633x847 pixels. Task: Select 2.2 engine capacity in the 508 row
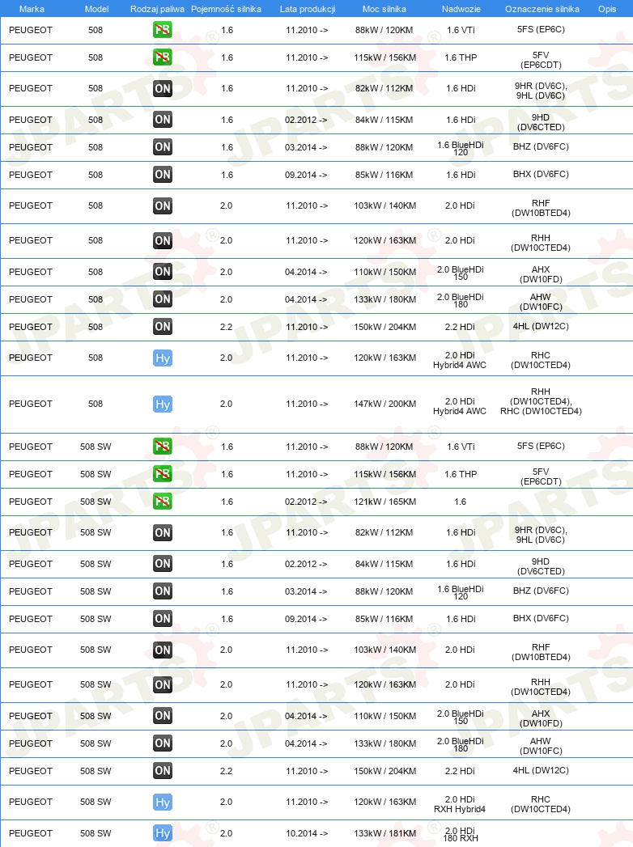tap(227, 327)
